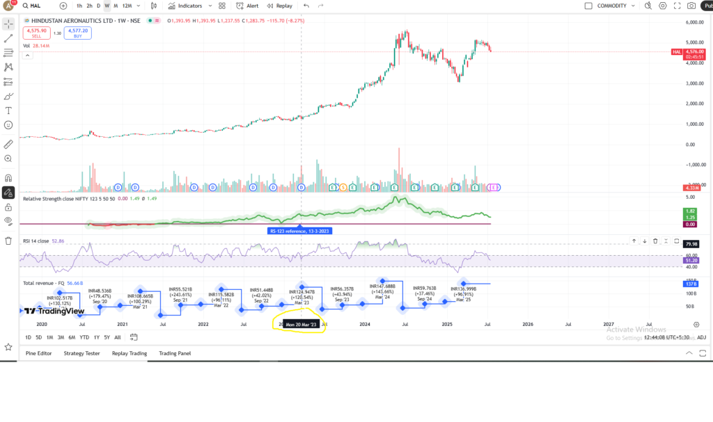The height and width of the screenshot is (422, 713).
Task: Click the trash remove objects icon
Action: click(x=8, y=241)
